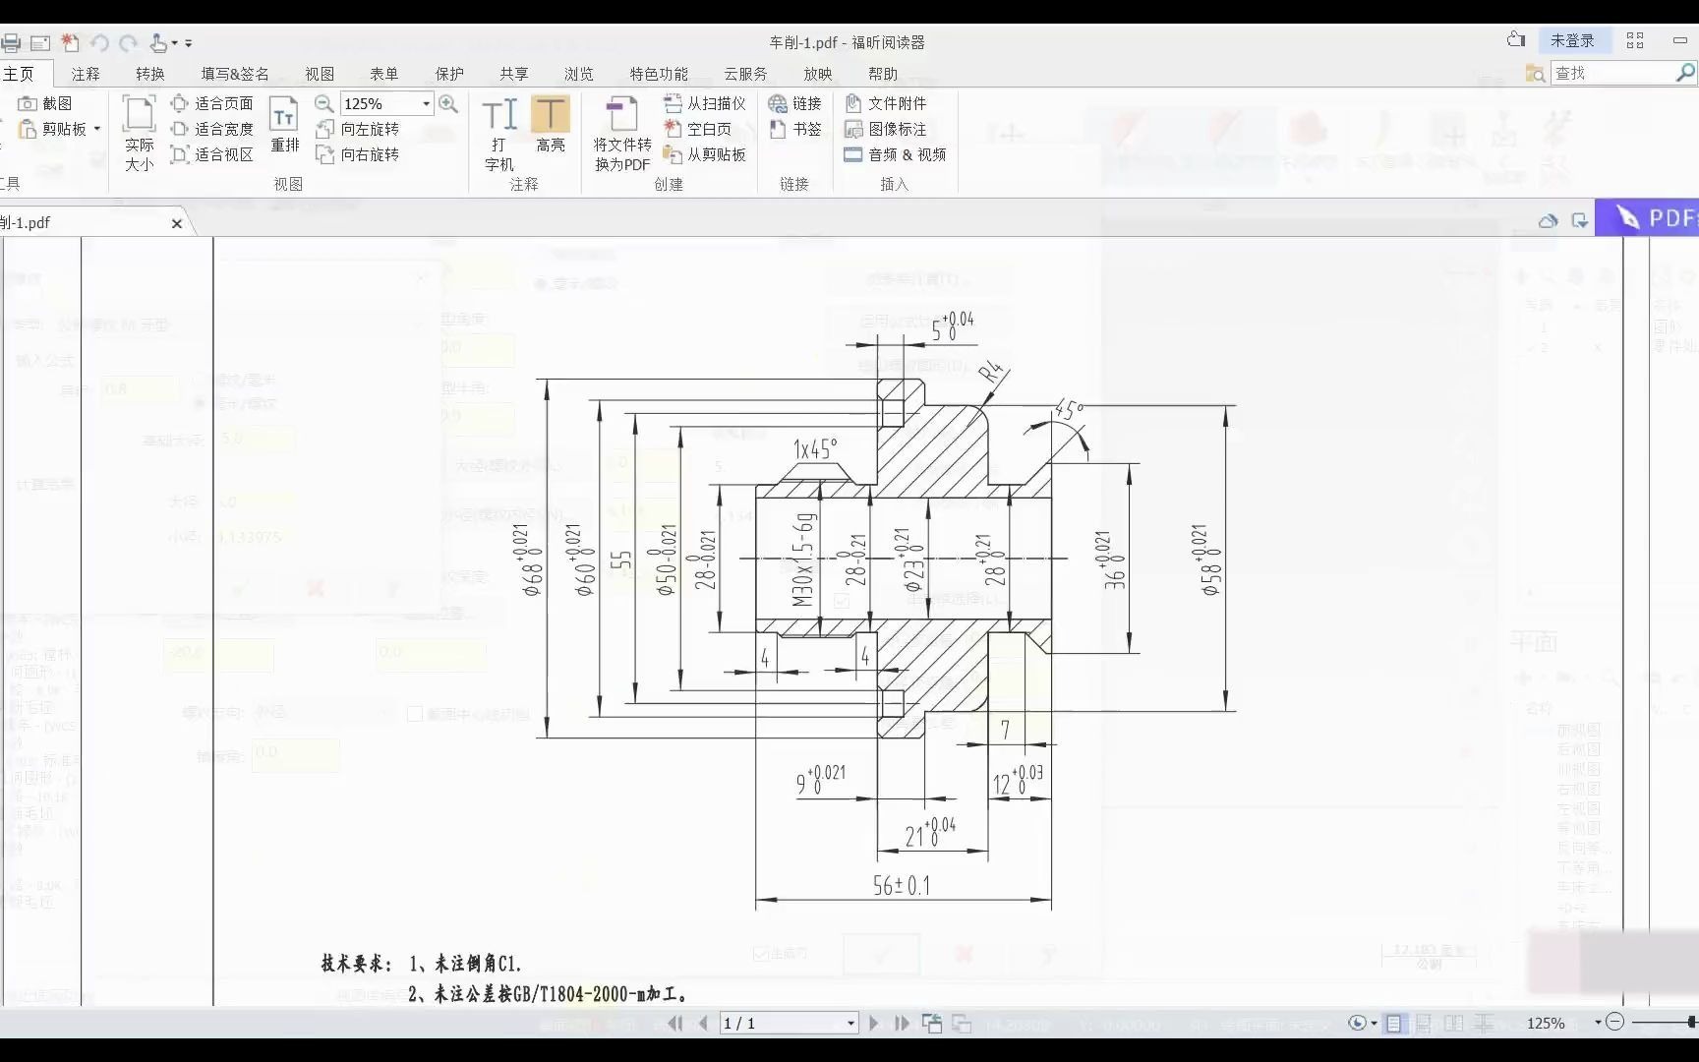Click 将文件转换为PDF convert button
This screenshot has height=1062, width=1699.
621,134
